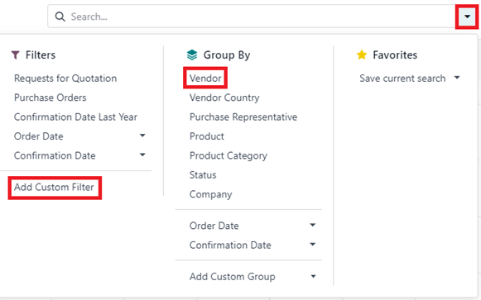Screen dimensions: 481x300
Task: Apply Confirmation Date Last Year filter
Action: [x=76, y=117]
